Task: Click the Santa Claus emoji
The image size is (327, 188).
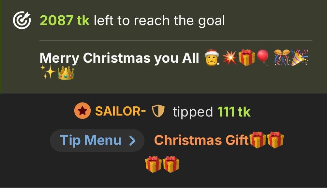Action: 212,58
